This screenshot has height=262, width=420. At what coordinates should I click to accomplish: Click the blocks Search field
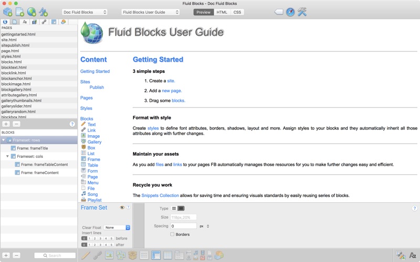(x=55, y=256)
